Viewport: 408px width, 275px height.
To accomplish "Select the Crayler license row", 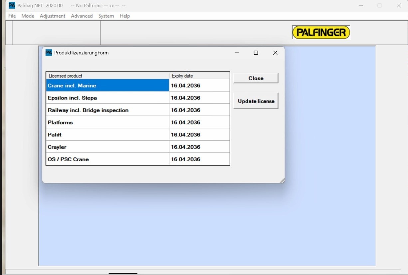I will 107,147.
